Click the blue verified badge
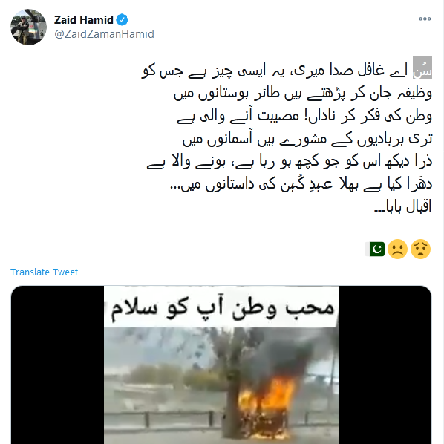The height and width of the screenshot is (444, 444). pyautogui.click(x=122, y=20)
